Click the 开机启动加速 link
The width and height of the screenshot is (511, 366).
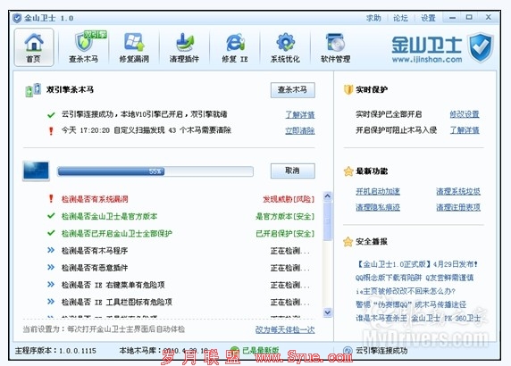[x=378, y=191]
